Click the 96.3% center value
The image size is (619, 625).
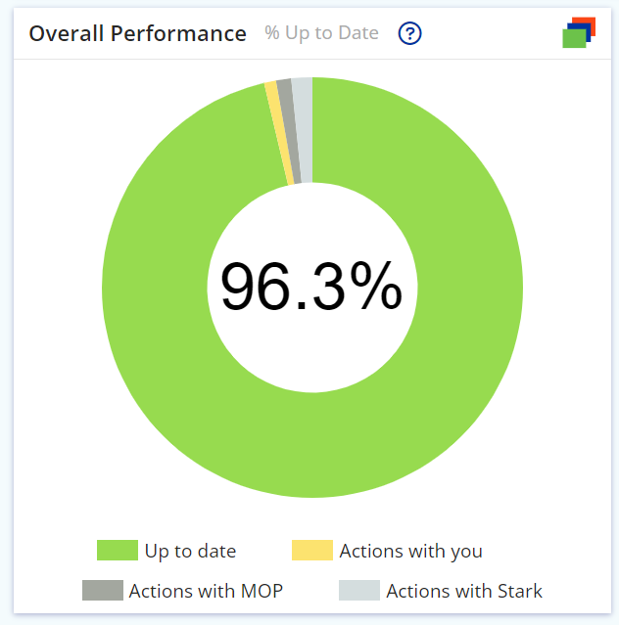(310, 288)
